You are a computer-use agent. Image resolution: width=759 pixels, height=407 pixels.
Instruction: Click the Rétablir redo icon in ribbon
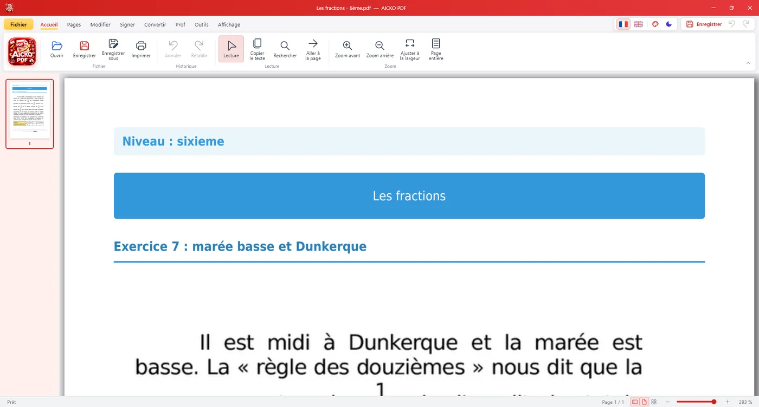point(199,45)
